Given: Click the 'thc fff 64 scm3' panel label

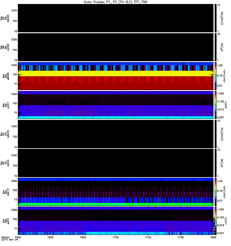Looking at the screenshot, I should coord(5,163).
